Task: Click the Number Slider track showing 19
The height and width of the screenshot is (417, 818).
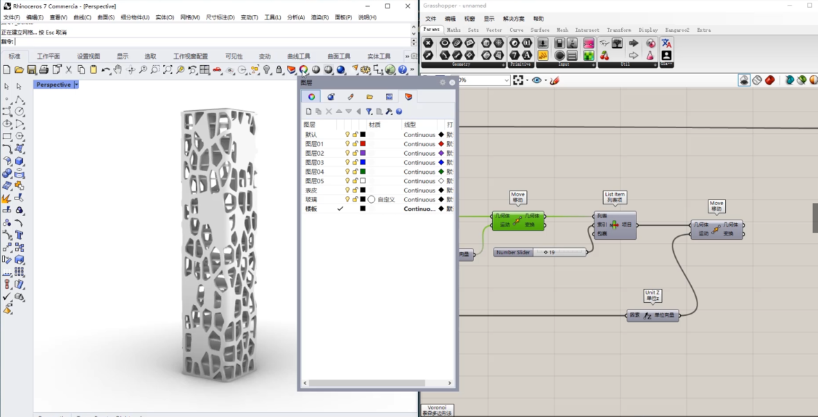Action: [x=559, y=252]
